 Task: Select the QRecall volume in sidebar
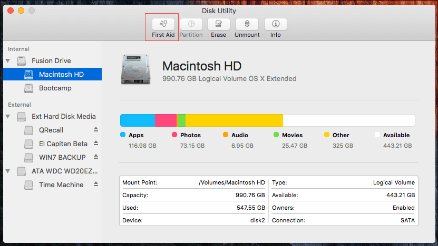[51, 130]
